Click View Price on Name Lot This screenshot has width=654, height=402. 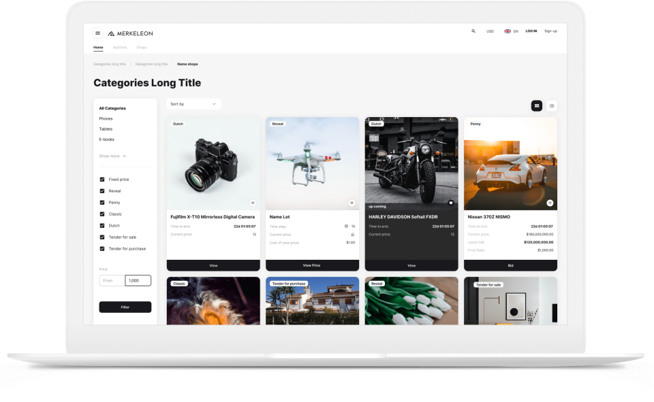tap(313, 265)
